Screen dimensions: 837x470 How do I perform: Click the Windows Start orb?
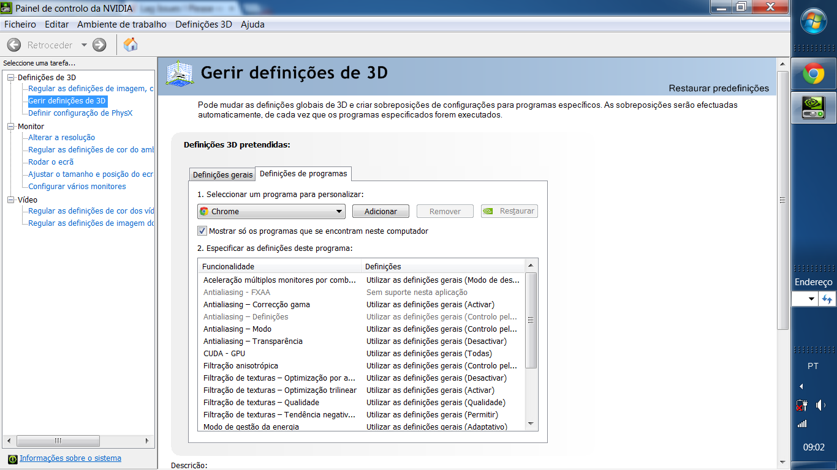click(814, 23)
